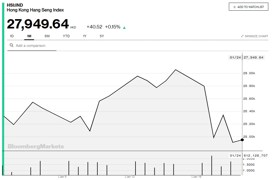Click the Jan 5 date marker
The image size is (276, 180).
pos(63,177)
